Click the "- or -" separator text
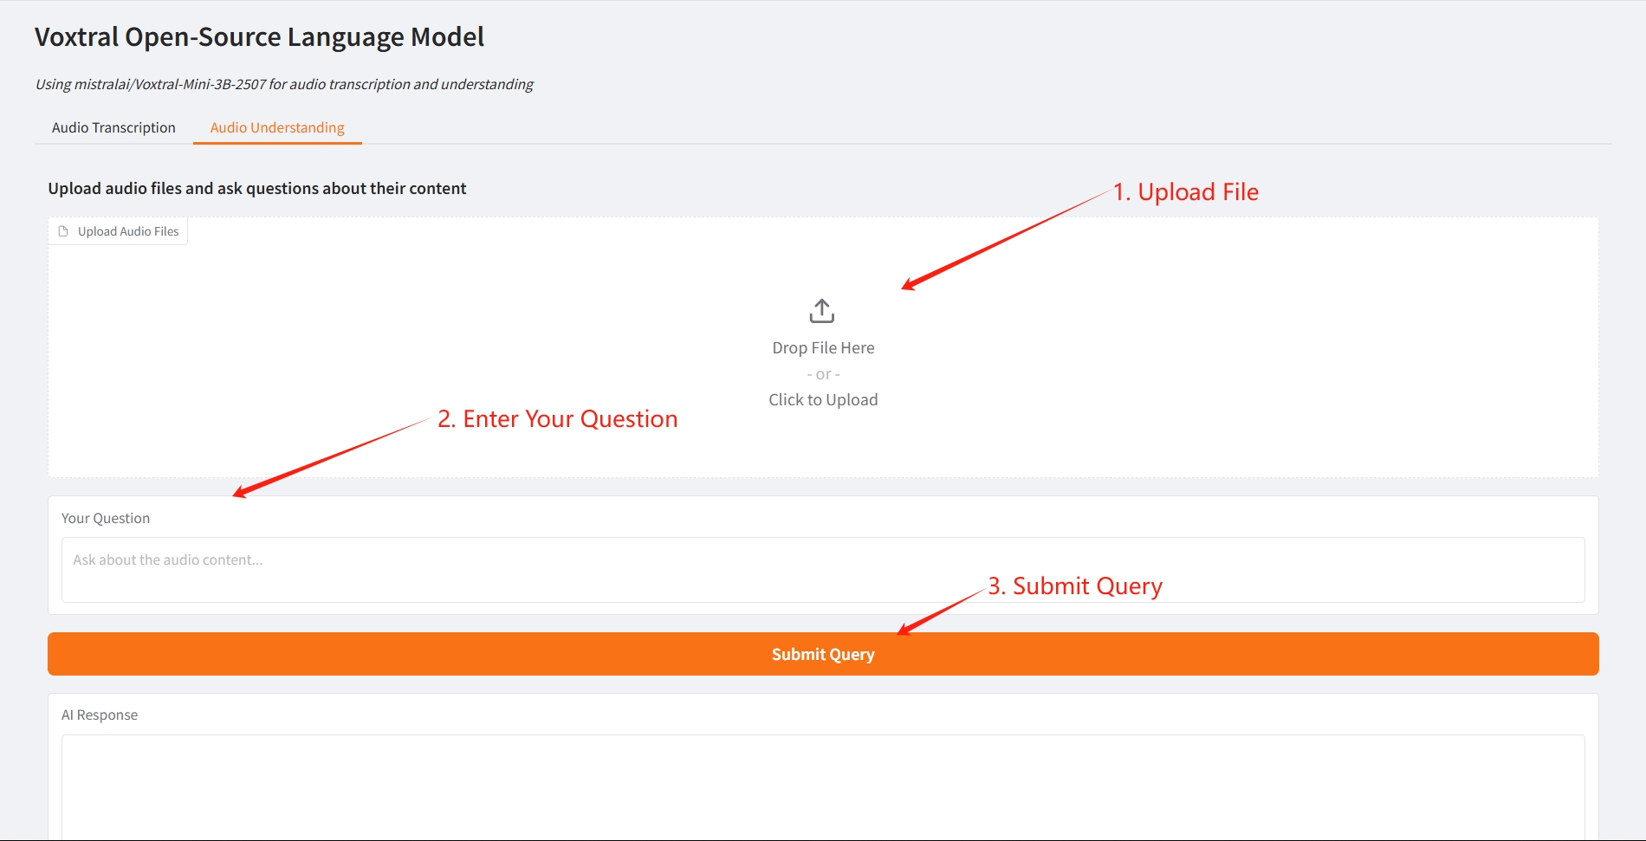 click(x=823, y=374)
